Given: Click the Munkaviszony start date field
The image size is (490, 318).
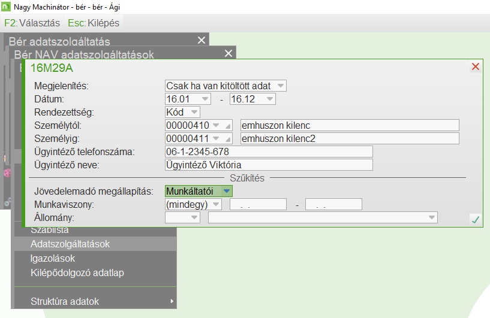Looking at the screenshot, I should pyautogui.click(x=258, y=204).
